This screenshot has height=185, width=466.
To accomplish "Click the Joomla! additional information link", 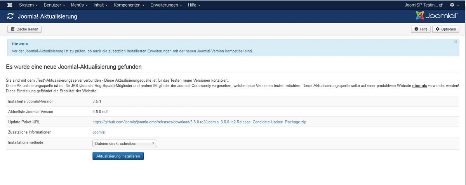I will [x=99, y=132].
